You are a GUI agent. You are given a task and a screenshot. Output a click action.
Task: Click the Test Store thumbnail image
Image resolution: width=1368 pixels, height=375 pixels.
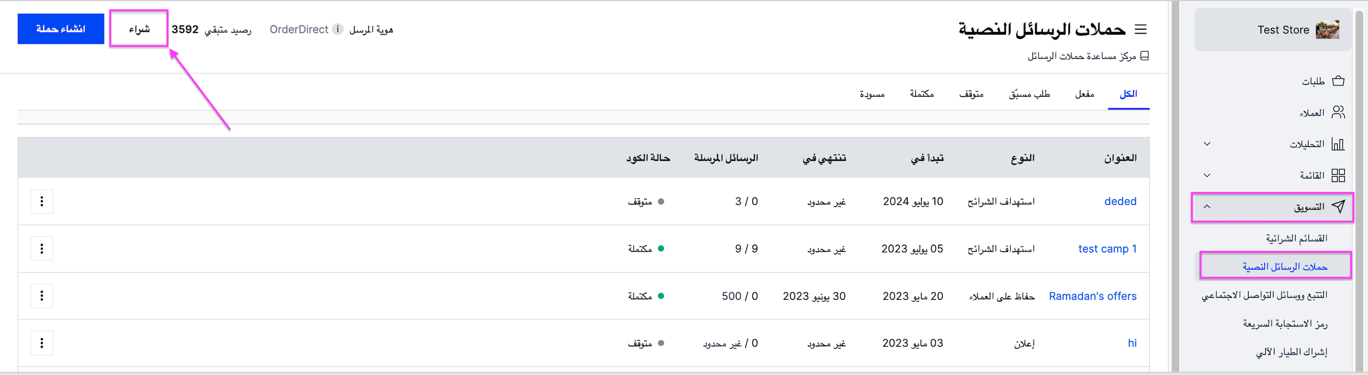coord(1327,30)
